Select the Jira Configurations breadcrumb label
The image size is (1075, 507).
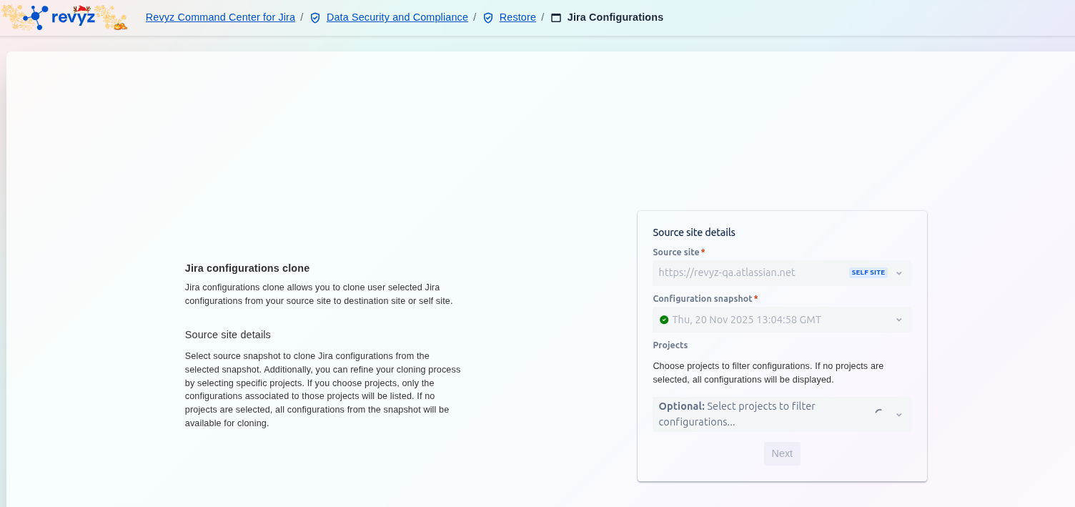click(615, 17)
